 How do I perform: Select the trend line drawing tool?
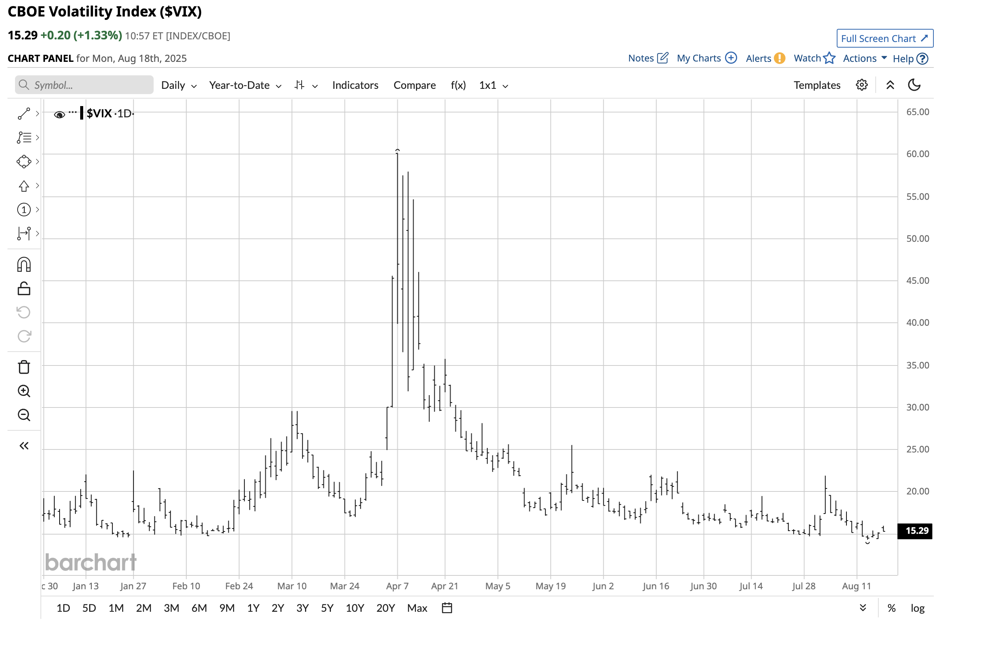[x=24, y=114]
